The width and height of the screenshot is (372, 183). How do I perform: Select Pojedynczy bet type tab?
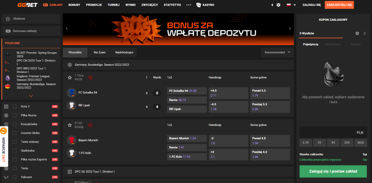(311, 44)
